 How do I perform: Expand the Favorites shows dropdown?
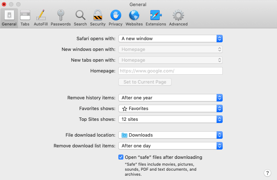click(171, 109)
